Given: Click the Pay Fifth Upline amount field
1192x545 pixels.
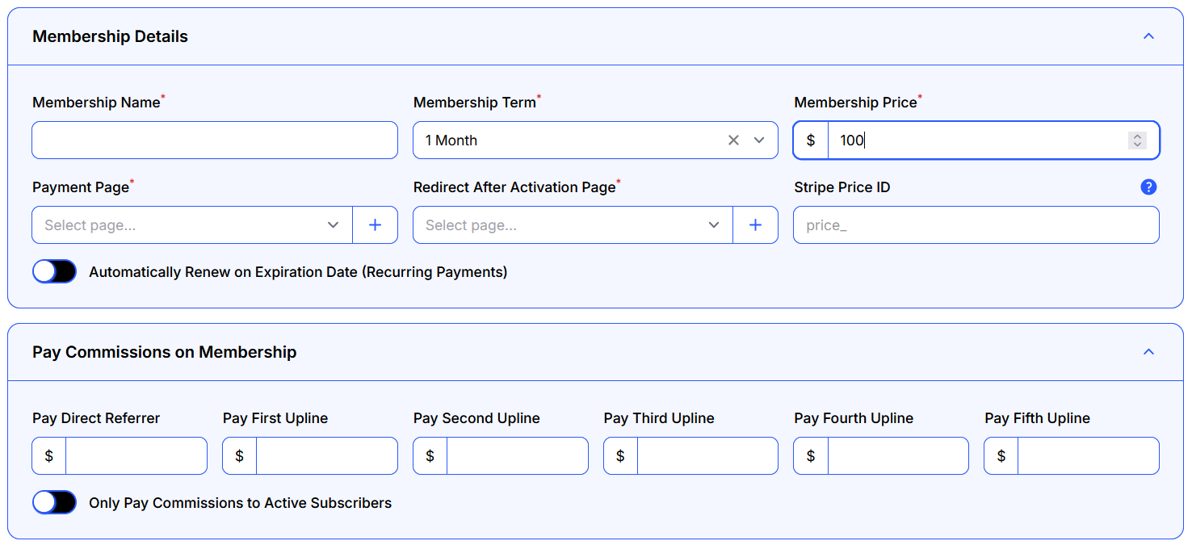Looking at the screenshot, I should tap(1088, 456).
